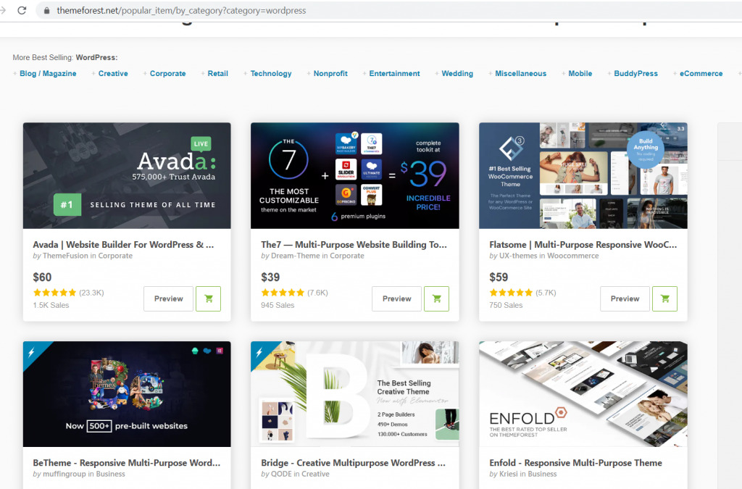This screenshot has width=742, height=489.
Task: Open Business category under BeTheme
Action: (x=110, y=474)
